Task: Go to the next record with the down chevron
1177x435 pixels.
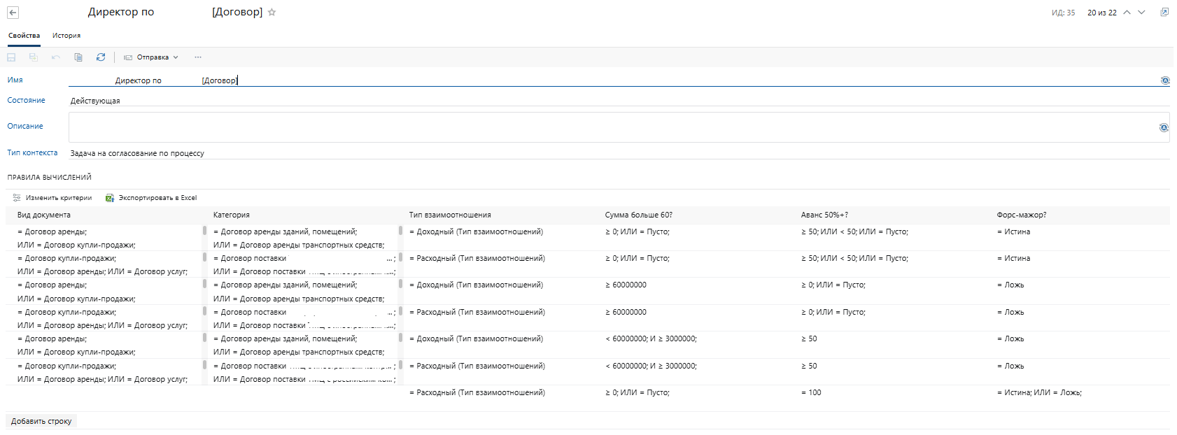Action: pyautogui.click(x=1141, y=13)
